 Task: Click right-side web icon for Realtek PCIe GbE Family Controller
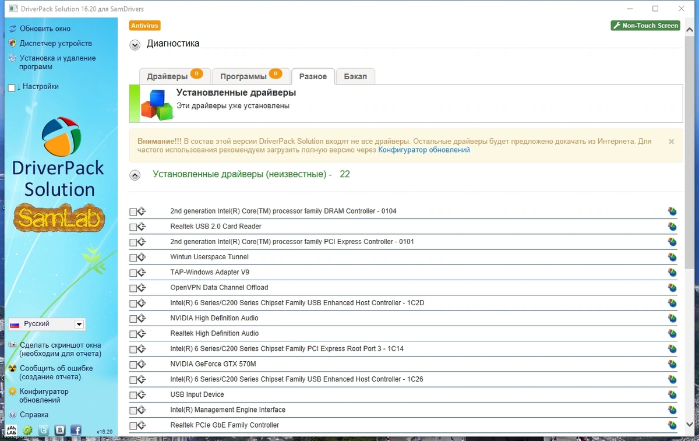pyautogui.click(x=672, y=425)
